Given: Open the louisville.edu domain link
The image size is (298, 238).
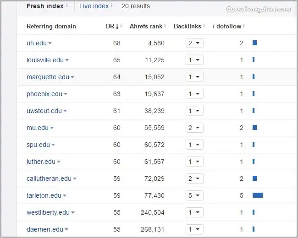Looking at the screenshot, I should [45, 60].
